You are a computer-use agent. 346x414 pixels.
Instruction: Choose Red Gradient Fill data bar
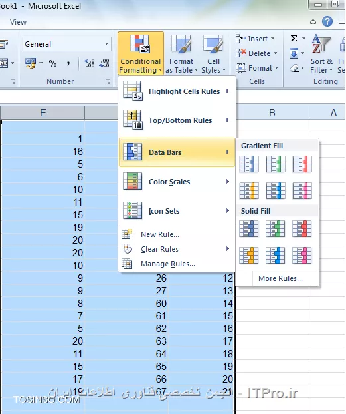302,164
